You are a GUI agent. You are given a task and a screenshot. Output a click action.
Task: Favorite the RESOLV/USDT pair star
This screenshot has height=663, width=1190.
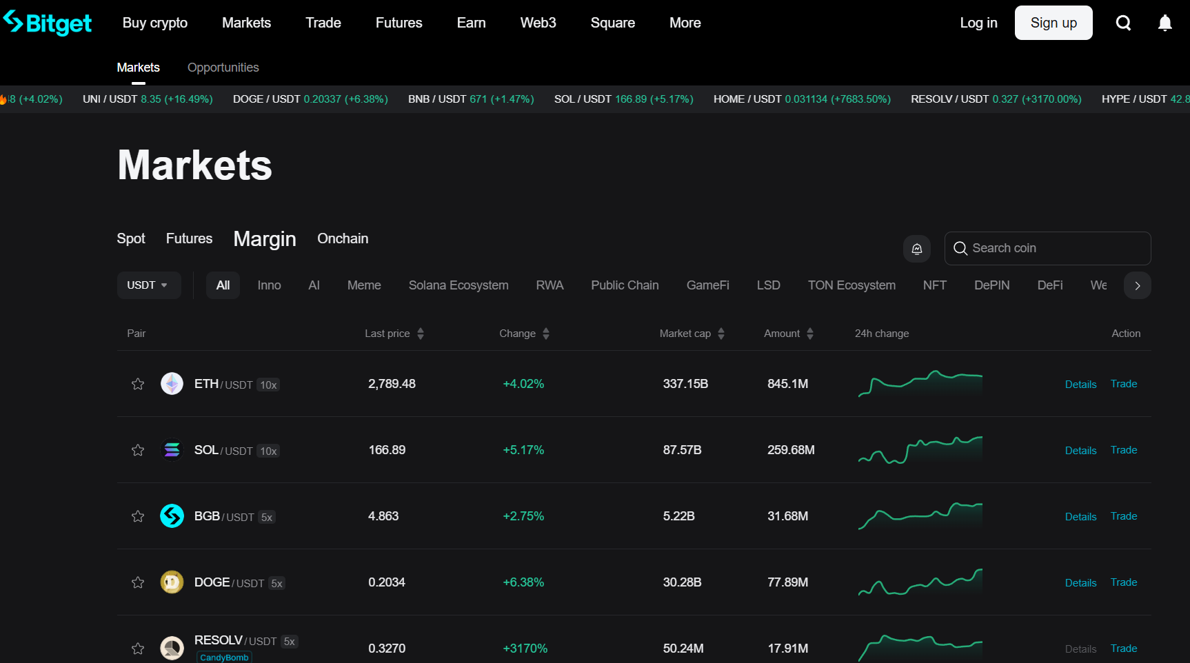[x=138, y=649]
